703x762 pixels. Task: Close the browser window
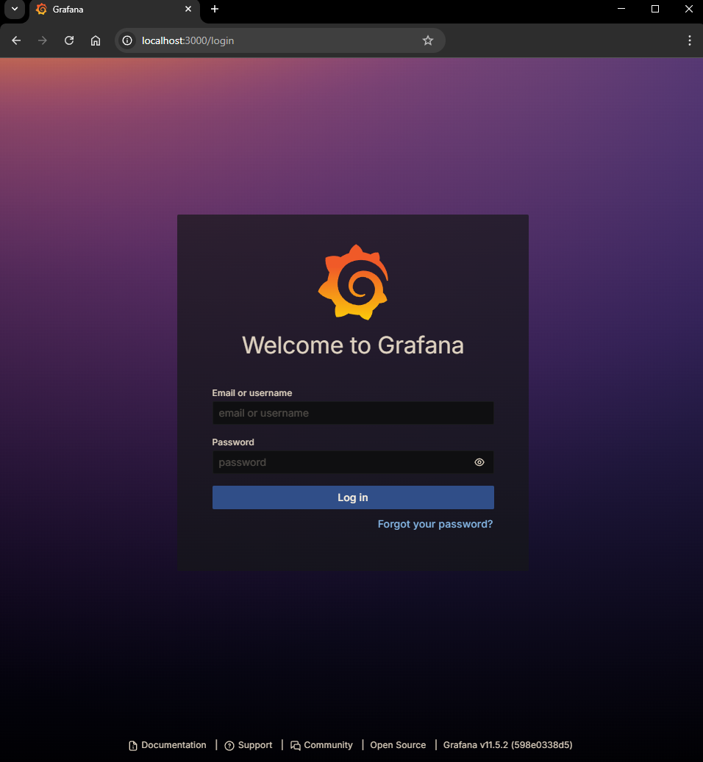(688, 9)
